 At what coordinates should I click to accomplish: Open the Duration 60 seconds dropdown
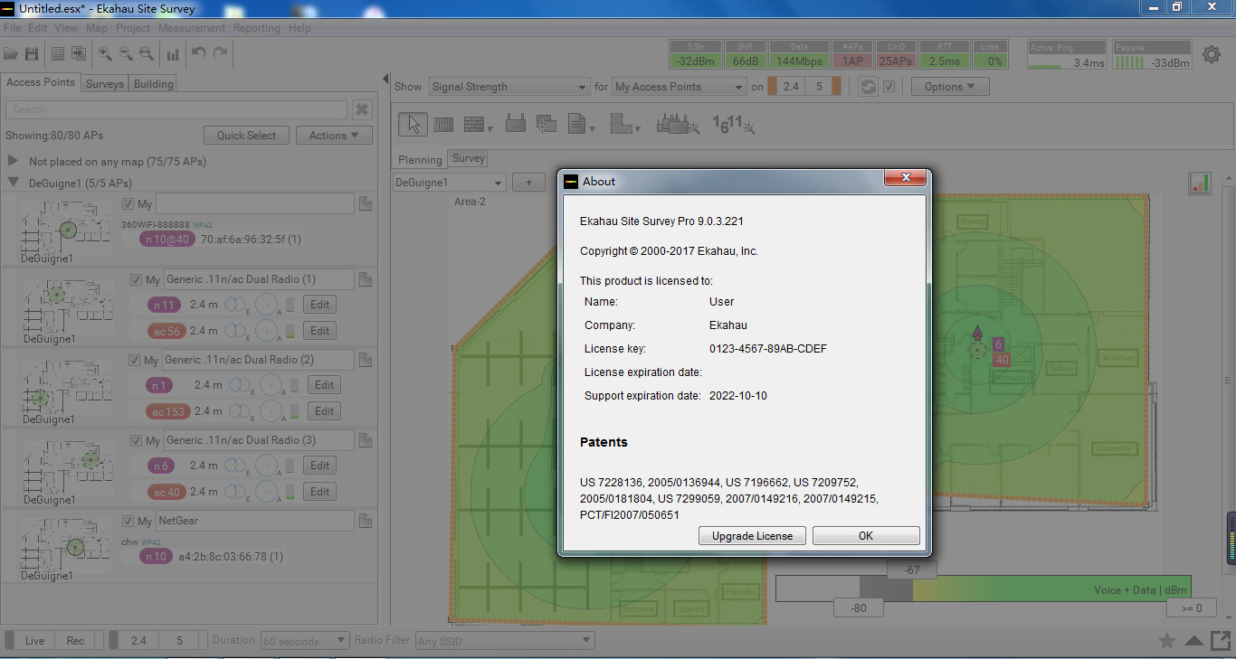(305, 641)
